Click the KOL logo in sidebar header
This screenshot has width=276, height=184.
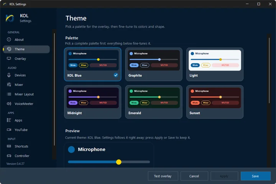(x=10, y=18)
